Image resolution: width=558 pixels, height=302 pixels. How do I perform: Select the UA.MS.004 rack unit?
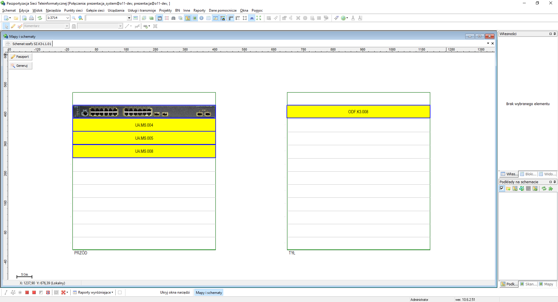144,125
